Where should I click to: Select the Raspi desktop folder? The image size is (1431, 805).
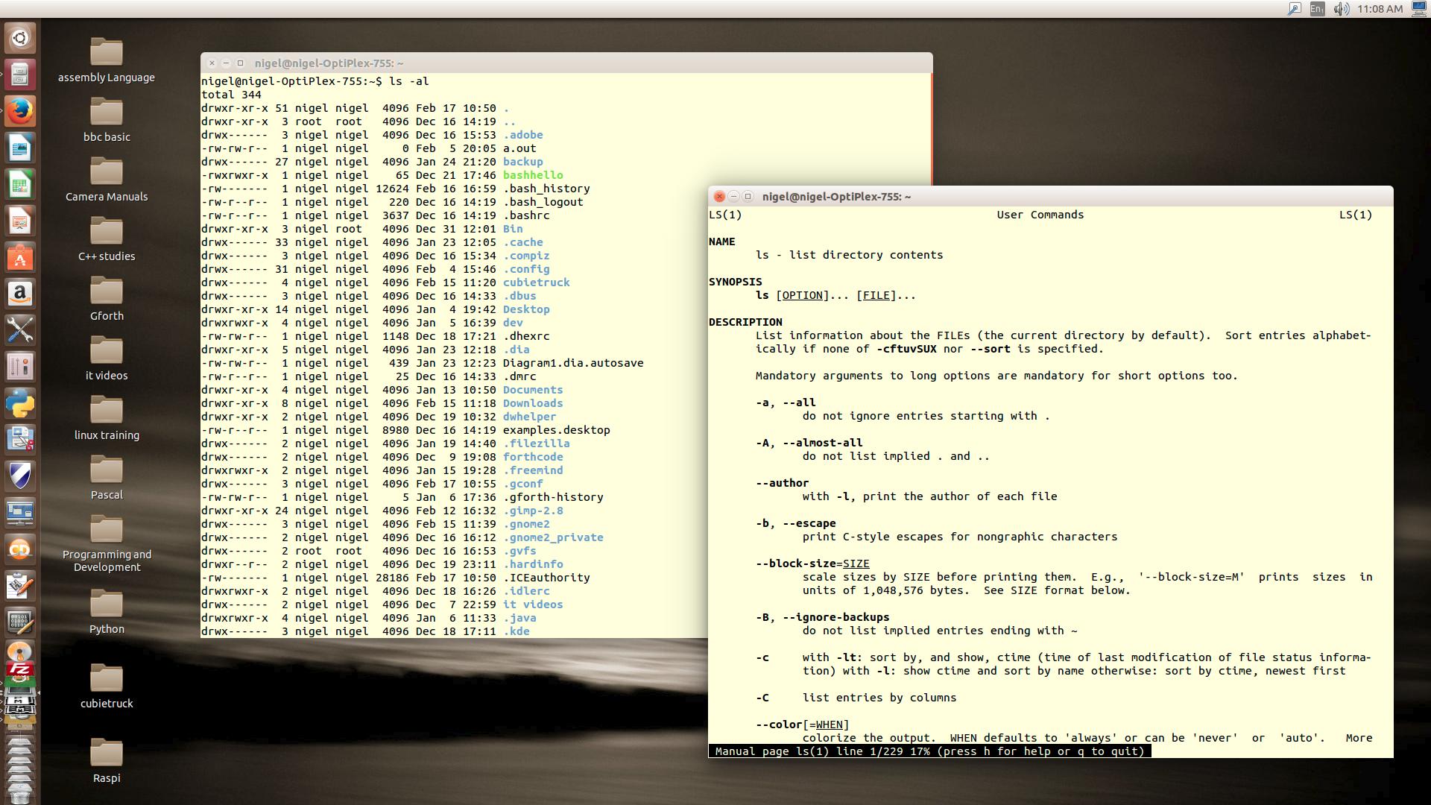(107, 754)
